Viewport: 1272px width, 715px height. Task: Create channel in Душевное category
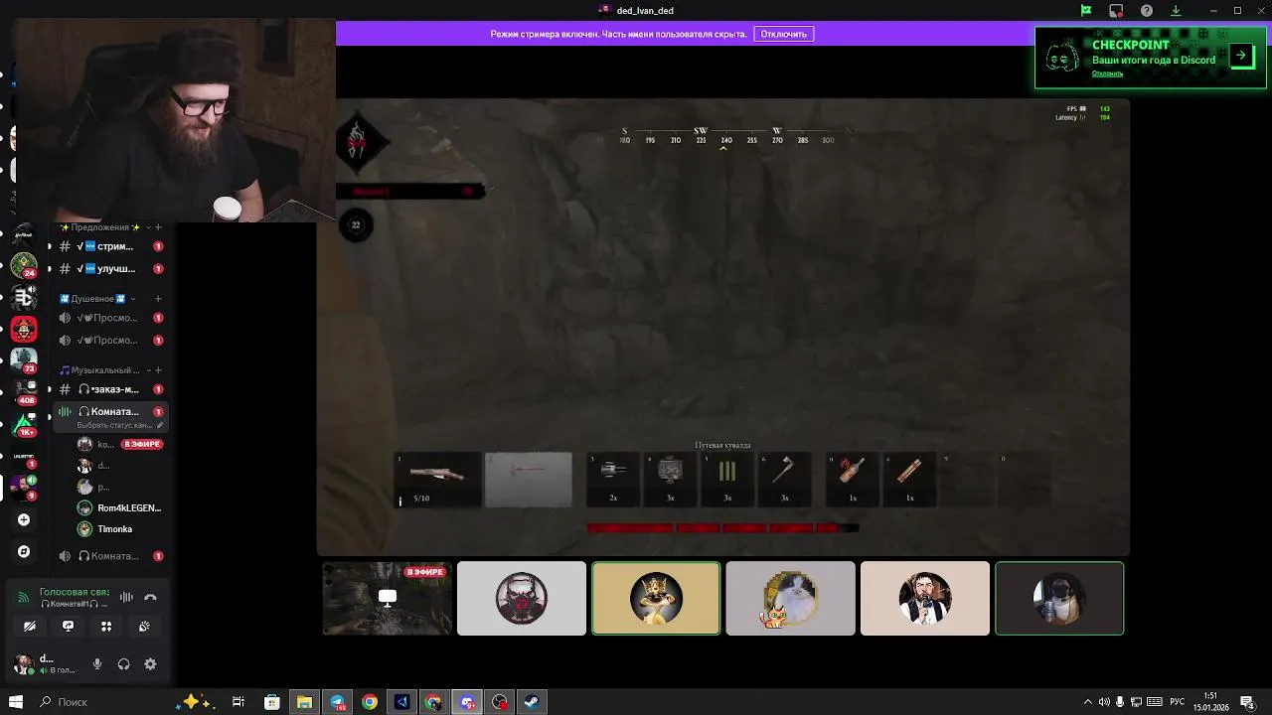[x=158, y=299]
